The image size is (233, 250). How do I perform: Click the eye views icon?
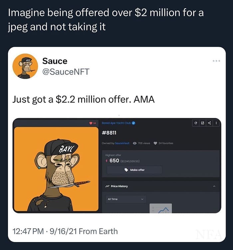pyautogui.click(x=135, y=143)
